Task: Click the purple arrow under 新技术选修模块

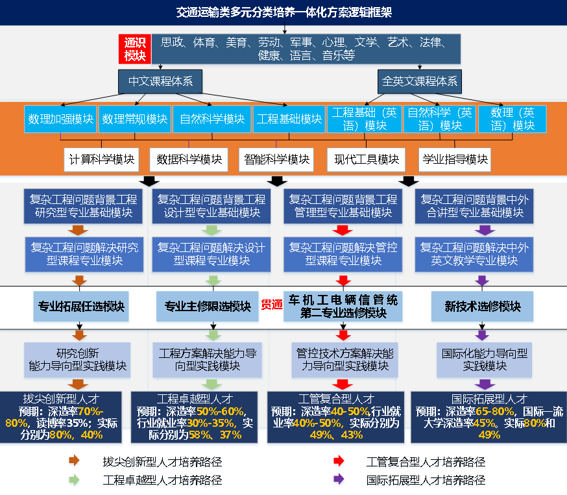Action: [482, 335]
